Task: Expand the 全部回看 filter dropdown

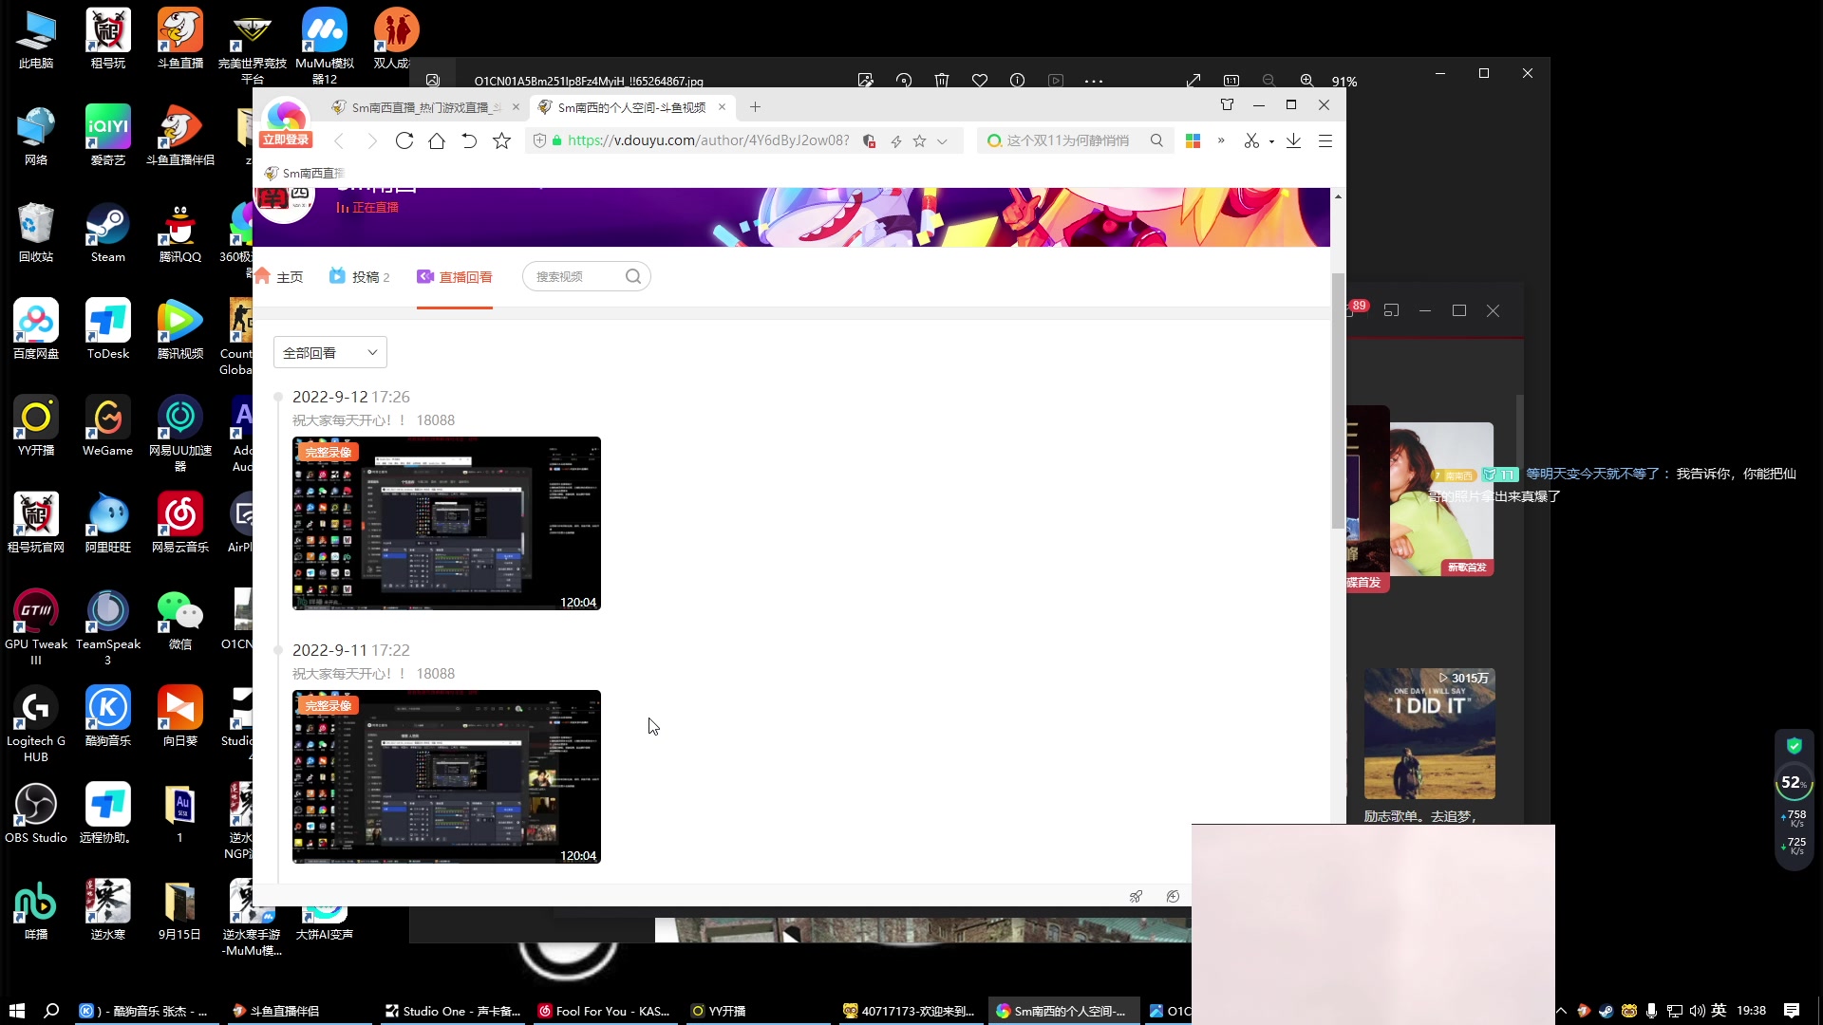Action: pos(329,353)
